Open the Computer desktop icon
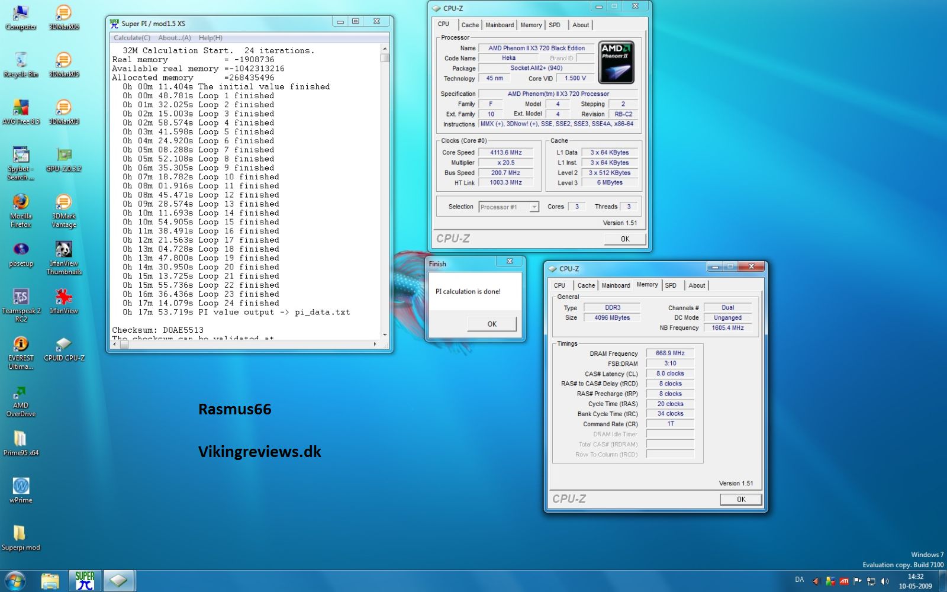Viewport: 947px width, 592px height. (x=21, y=17)
